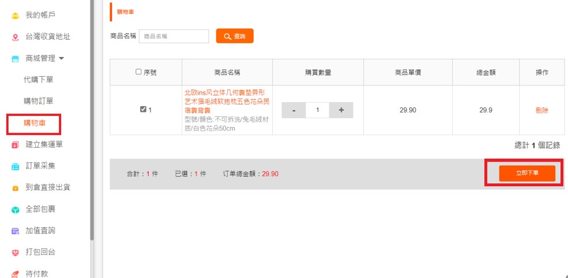Increase purchase quantity with plus button
This screenshot has height=278, width=568.
tap(341, 110)
